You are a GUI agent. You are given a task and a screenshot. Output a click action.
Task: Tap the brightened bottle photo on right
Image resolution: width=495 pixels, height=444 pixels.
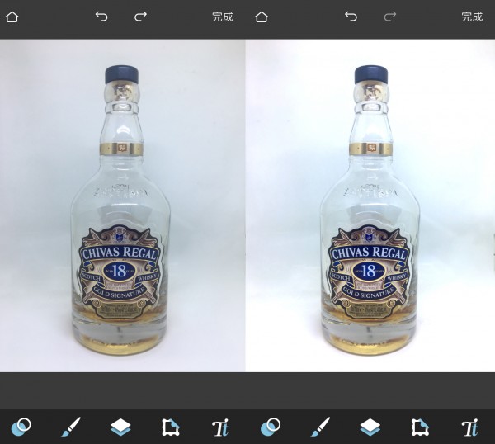pyautogui.click(x=371, y=206)
